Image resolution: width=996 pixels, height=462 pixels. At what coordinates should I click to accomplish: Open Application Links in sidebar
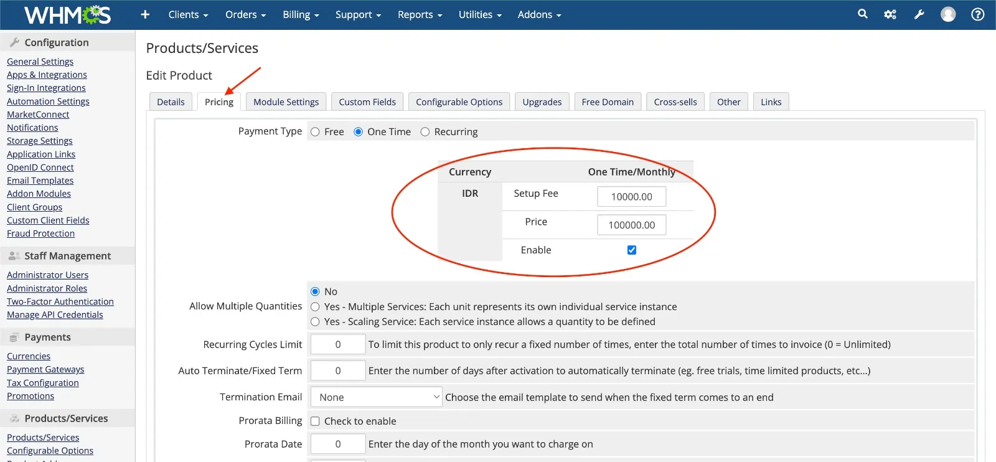point(41,154)
